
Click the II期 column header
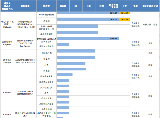[89, 6]
